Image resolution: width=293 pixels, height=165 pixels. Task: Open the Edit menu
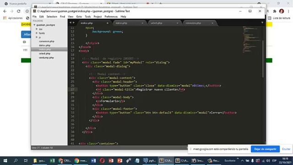coord(42,16)
